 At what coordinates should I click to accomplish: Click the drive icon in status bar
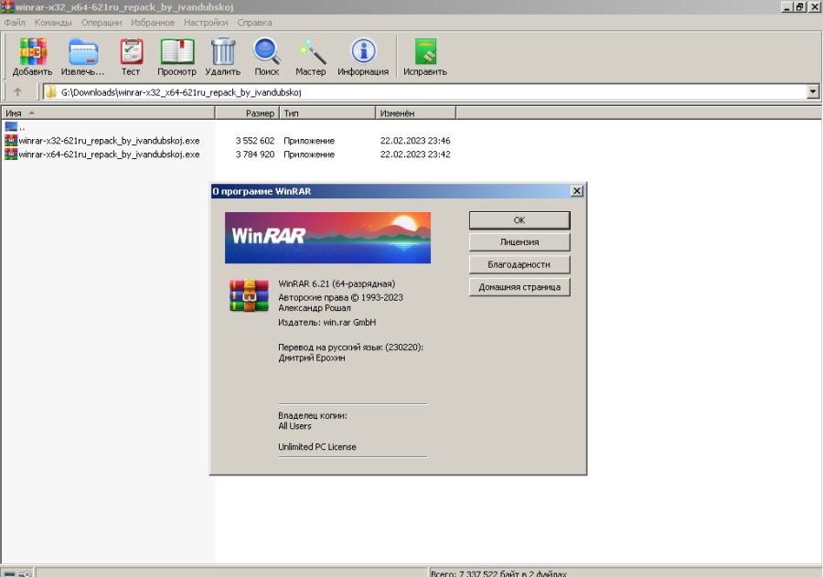9,573
